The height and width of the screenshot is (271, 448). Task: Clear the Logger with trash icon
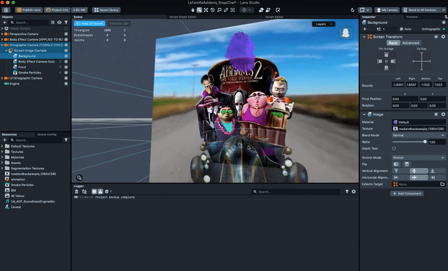(x=77, y=192)
